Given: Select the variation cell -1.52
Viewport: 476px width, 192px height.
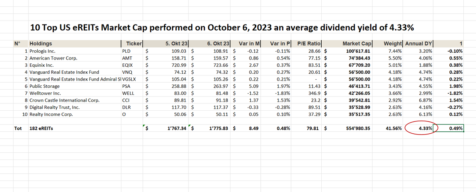Looking at the screenshot, I should [252, 93].
